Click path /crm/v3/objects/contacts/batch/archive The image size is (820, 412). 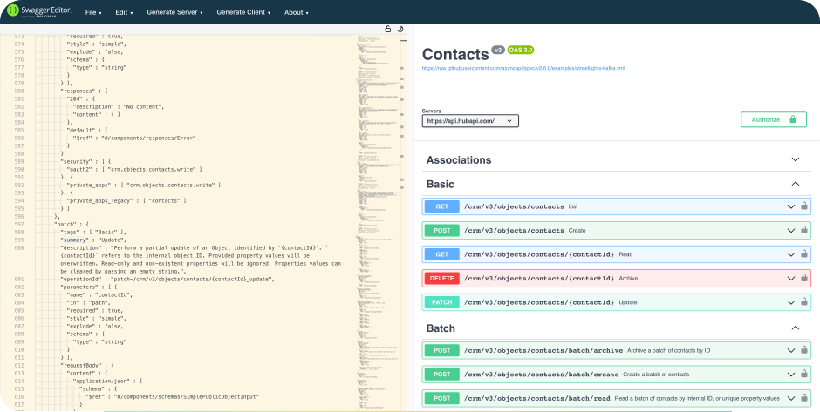(543, 350)
